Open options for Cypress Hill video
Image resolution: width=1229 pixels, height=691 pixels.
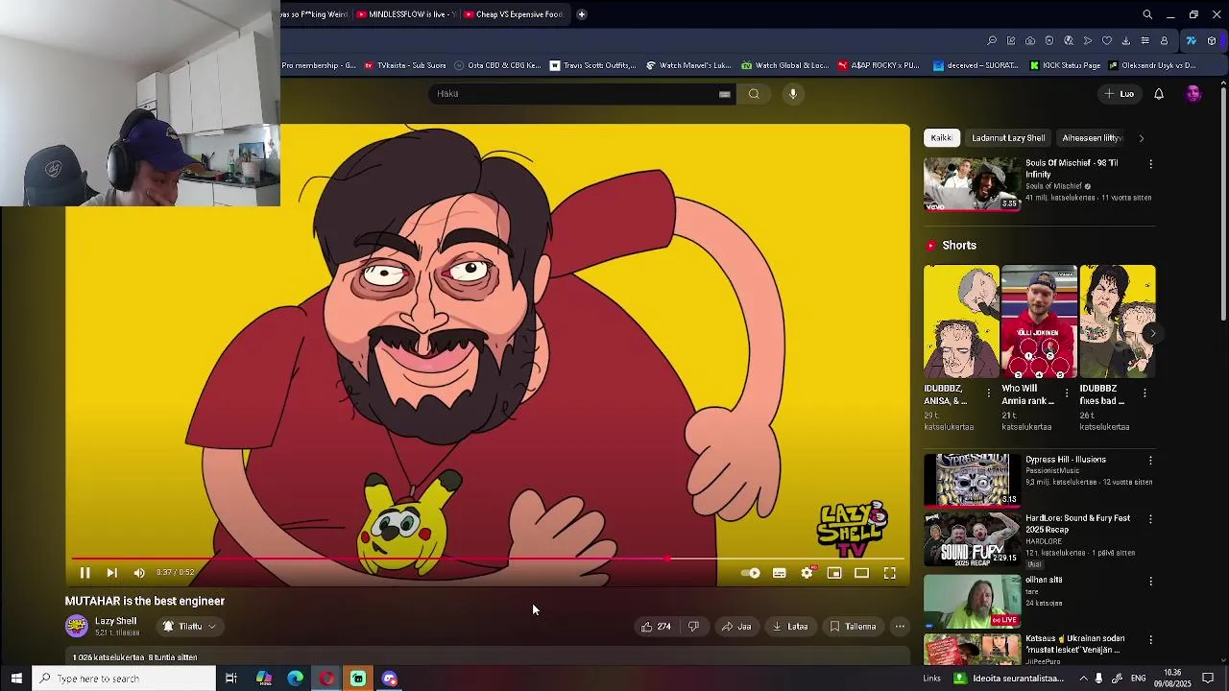1150,461
